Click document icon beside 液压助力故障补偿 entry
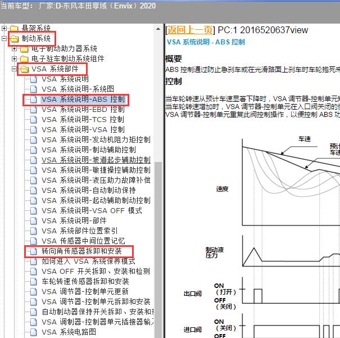 pos(33,181)
